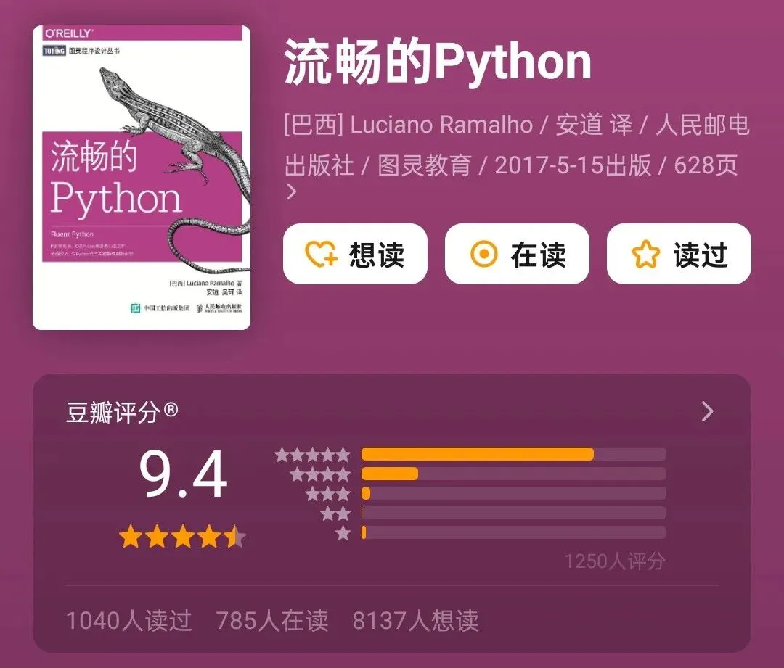Viewport: 784px width, 668px height.
Task: Expand book details chevron below publisher info
Action: click(x=292, y=192)
